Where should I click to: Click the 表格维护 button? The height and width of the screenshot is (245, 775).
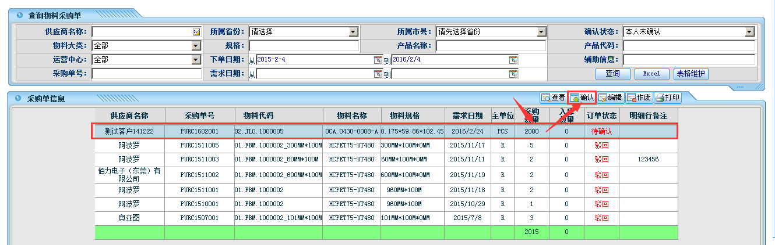pos(691,74)
